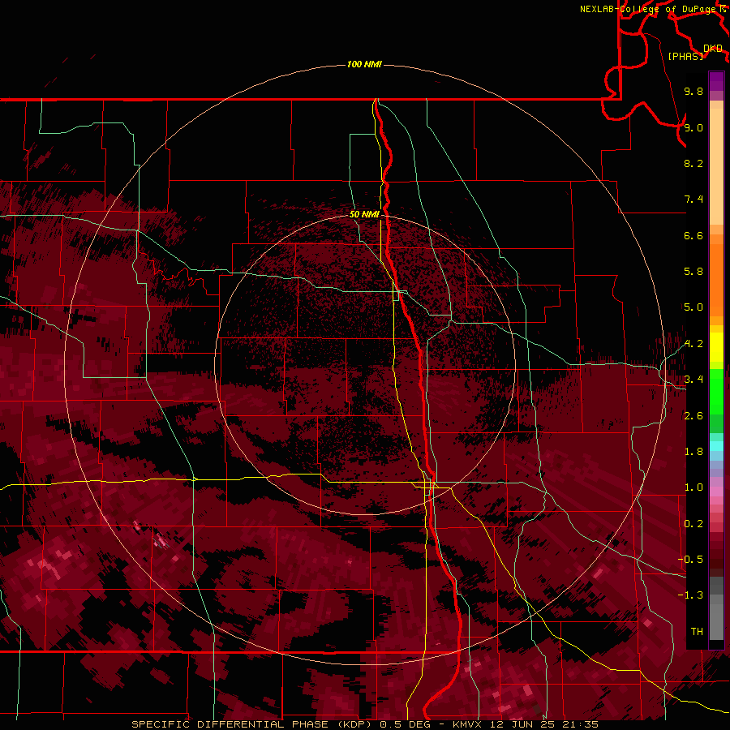Pick the gray segment of the color bar
Viewport: 730px width, 730px height.
click(x=716, y=608)
